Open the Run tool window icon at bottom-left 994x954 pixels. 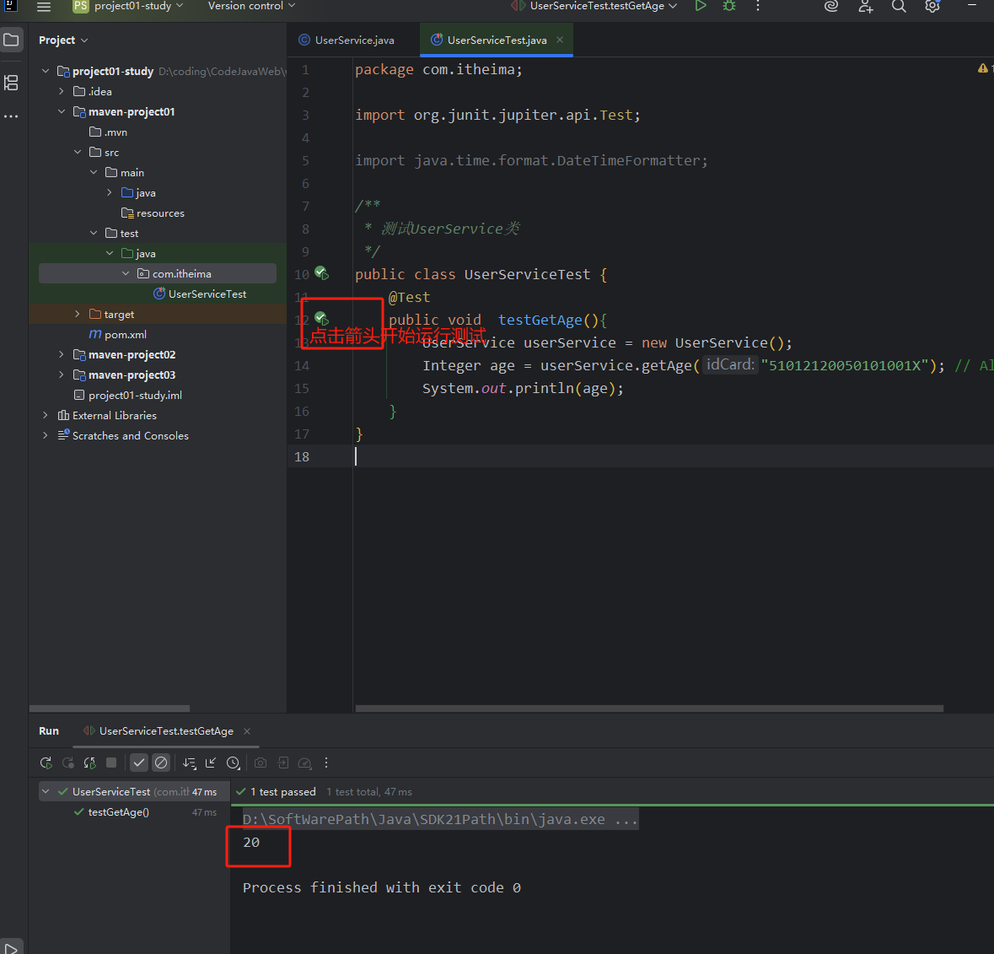point(11,948)
